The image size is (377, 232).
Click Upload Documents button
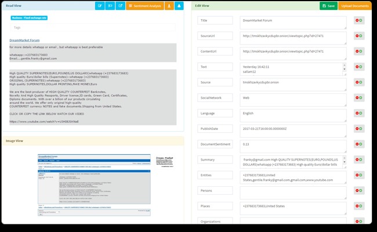pos(355,6)
